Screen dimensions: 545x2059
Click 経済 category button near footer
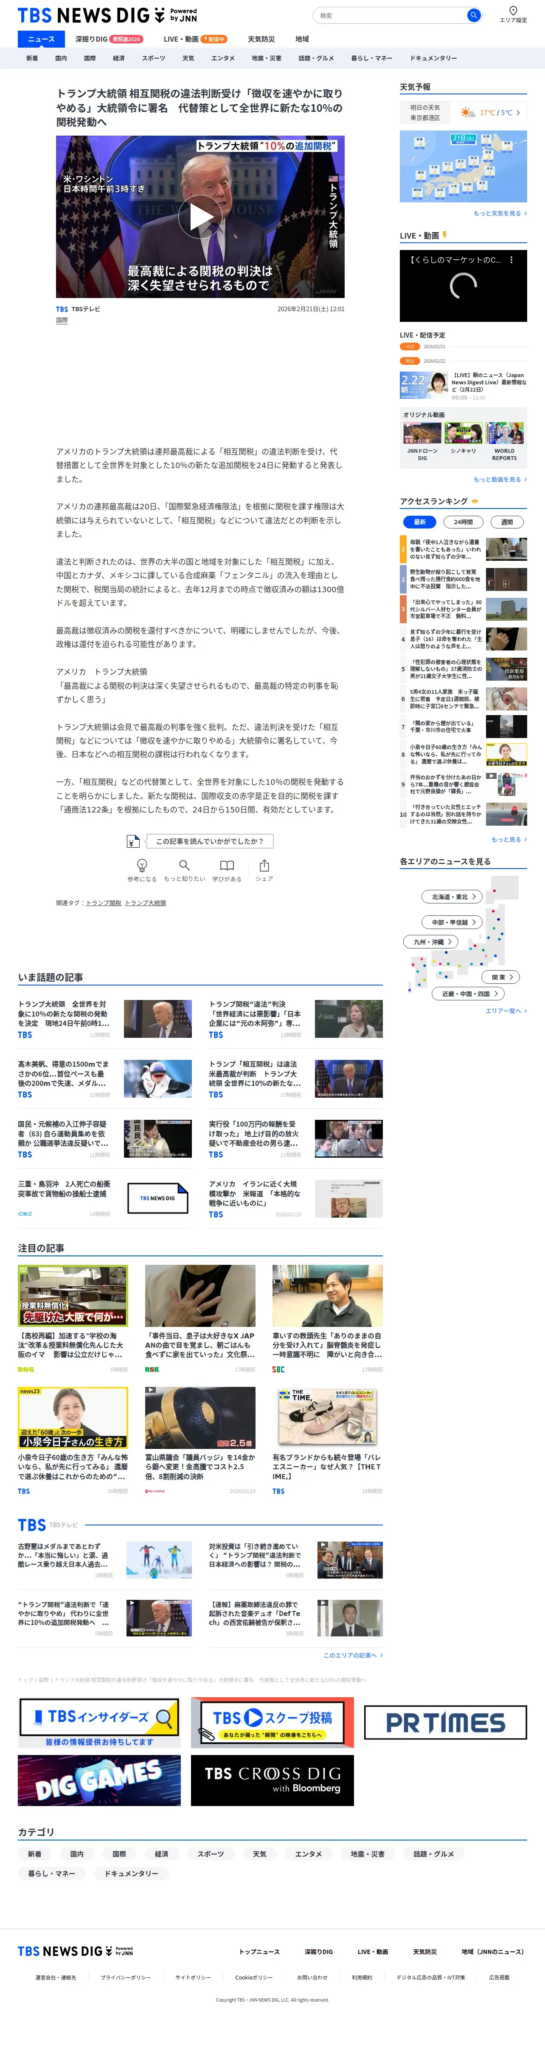coord(161,1854)
